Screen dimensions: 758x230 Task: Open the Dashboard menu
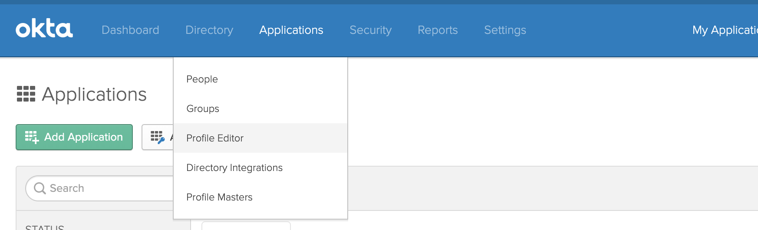tap(130, 30)
